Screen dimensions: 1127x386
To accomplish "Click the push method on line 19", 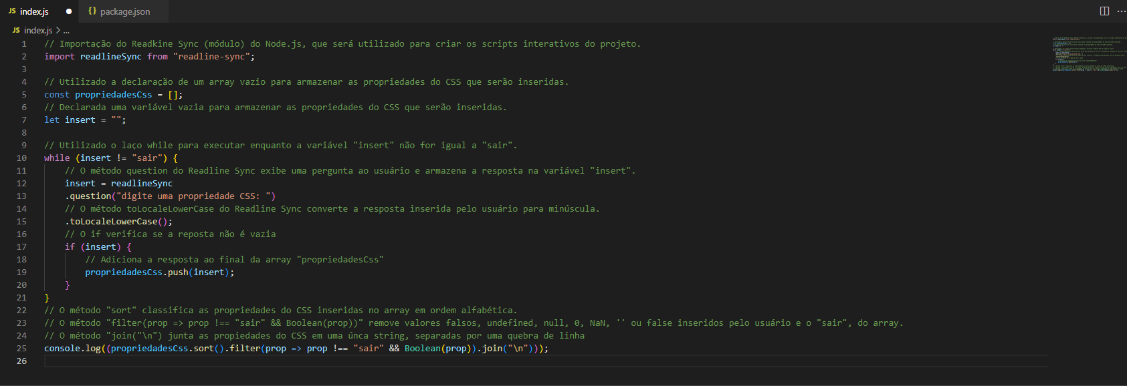I will tap(178, 272).
